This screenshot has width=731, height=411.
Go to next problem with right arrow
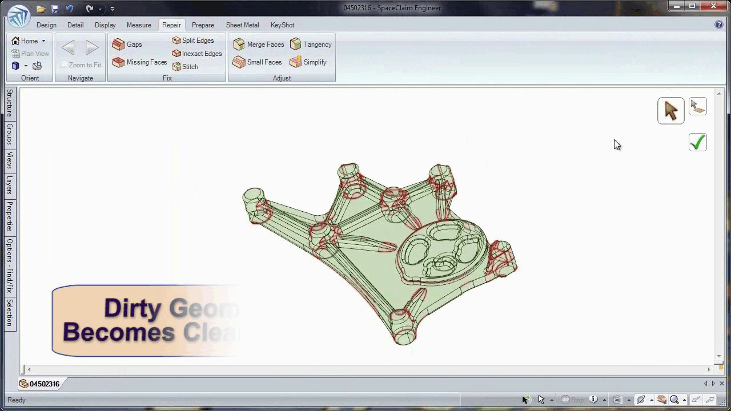(x=91, y=48)
